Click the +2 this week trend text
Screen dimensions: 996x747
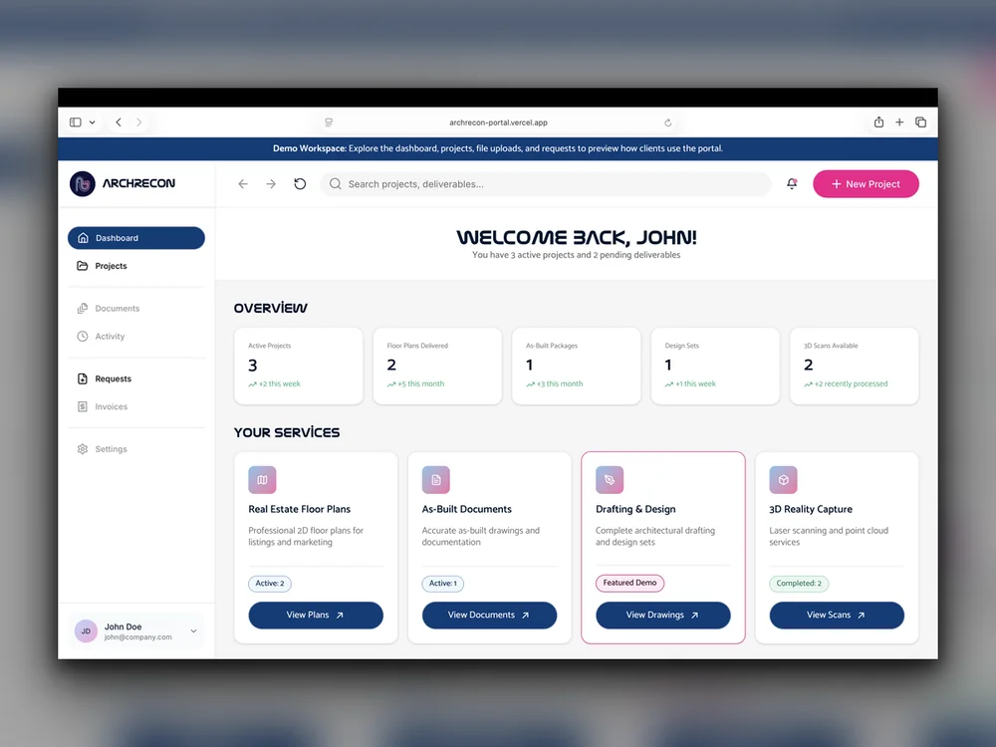tap(280, 383)
